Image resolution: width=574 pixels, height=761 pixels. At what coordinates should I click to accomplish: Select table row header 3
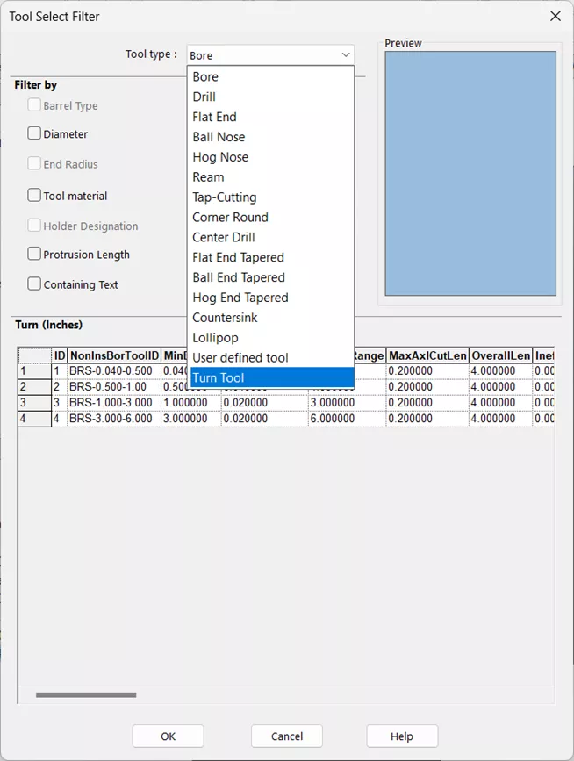tap(34, 403)
